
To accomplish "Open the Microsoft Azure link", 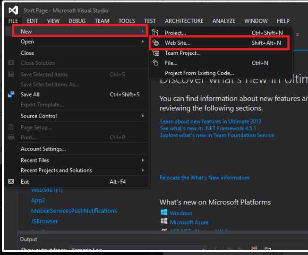I will (189, 222).
